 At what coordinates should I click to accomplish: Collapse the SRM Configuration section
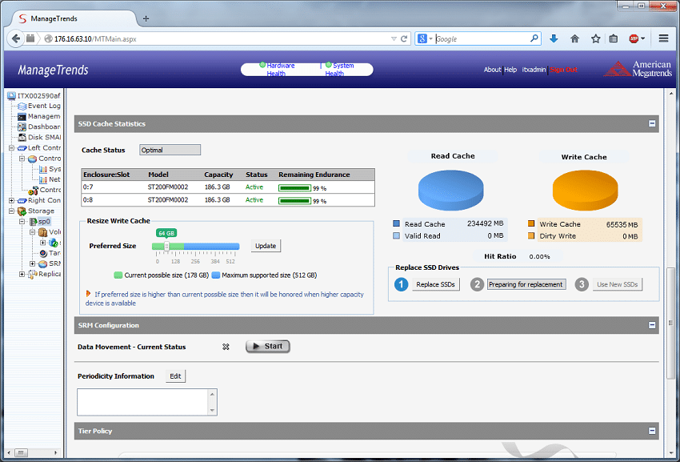pyautogui.click(x=652, y=325)
